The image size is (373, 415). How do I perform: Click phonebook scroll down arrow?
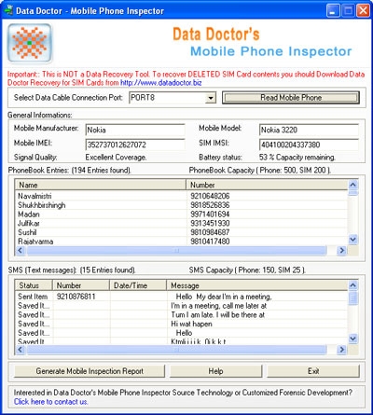352,240
